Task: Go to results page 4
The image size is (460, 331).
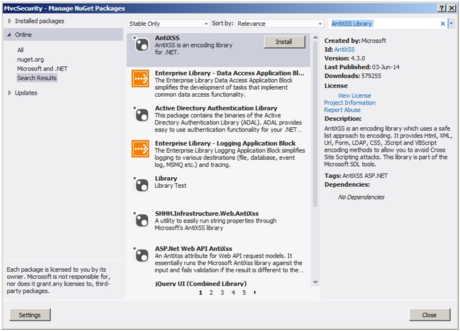Action: click(233, 292)
